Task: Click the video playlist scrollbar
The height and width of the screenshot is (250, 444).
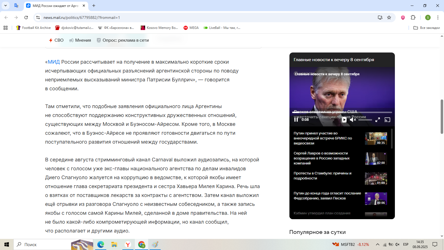Action: [392, 139]
